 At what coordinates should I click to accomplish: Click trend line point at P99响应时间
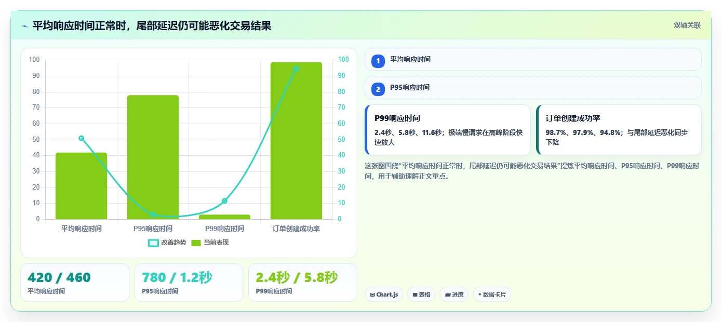coord(224,201)
